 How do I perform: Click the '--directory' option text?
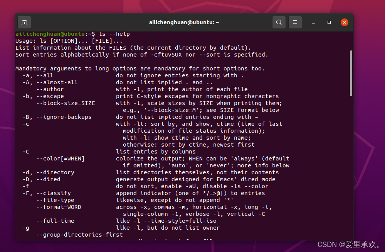pyautogui.click(x=55, y=172)
